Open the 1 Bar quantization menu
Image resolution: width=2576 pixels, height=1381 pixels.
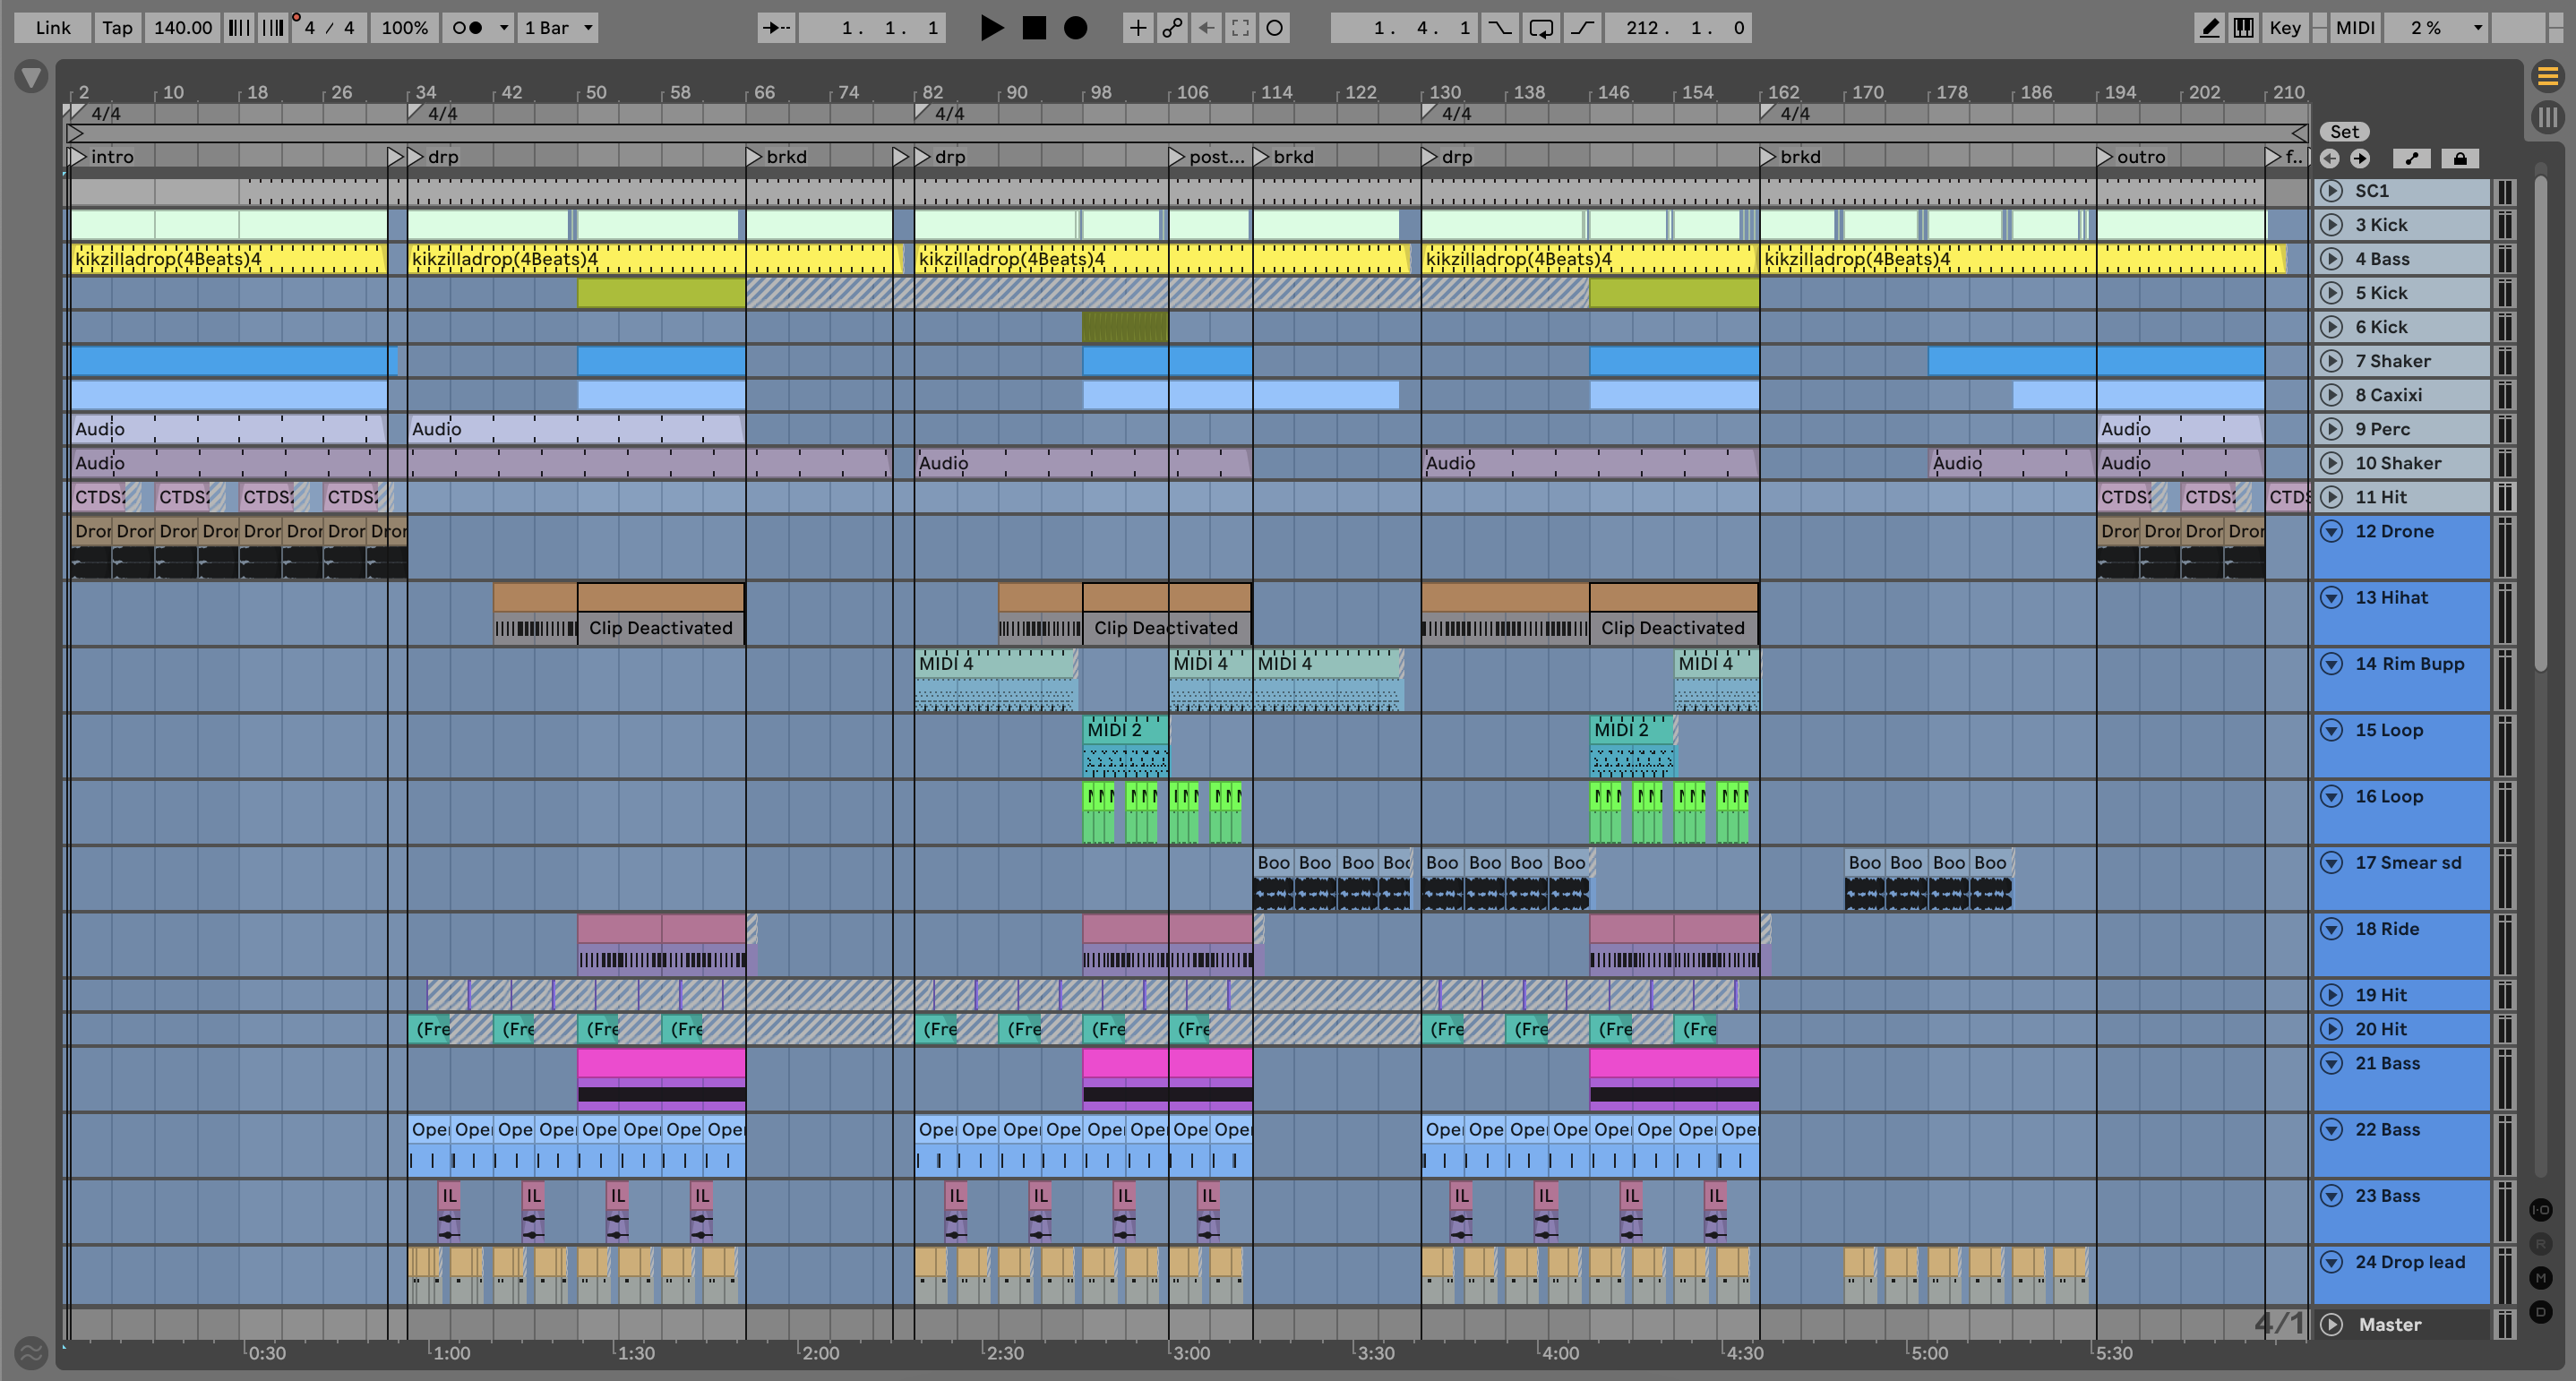click(x=558, y=28)
